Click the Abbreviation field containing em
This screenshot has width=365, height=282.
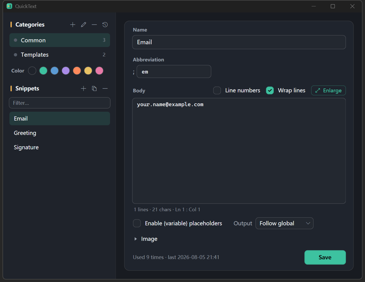click(174, 72)
